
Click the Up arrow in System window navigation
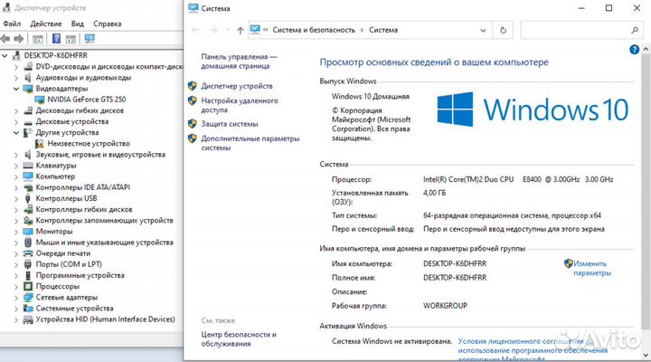240,30
